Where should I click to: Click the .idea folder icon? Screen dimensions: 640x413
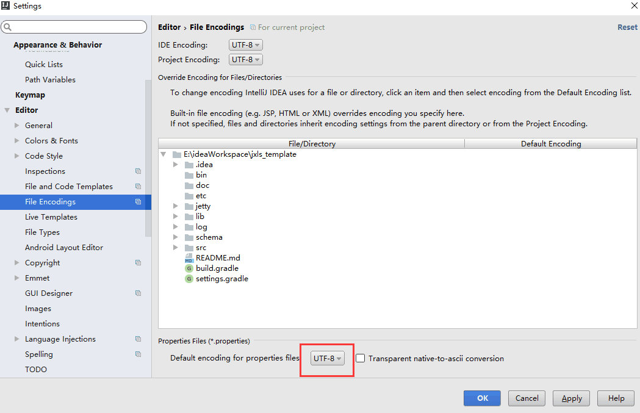[189, 165]
